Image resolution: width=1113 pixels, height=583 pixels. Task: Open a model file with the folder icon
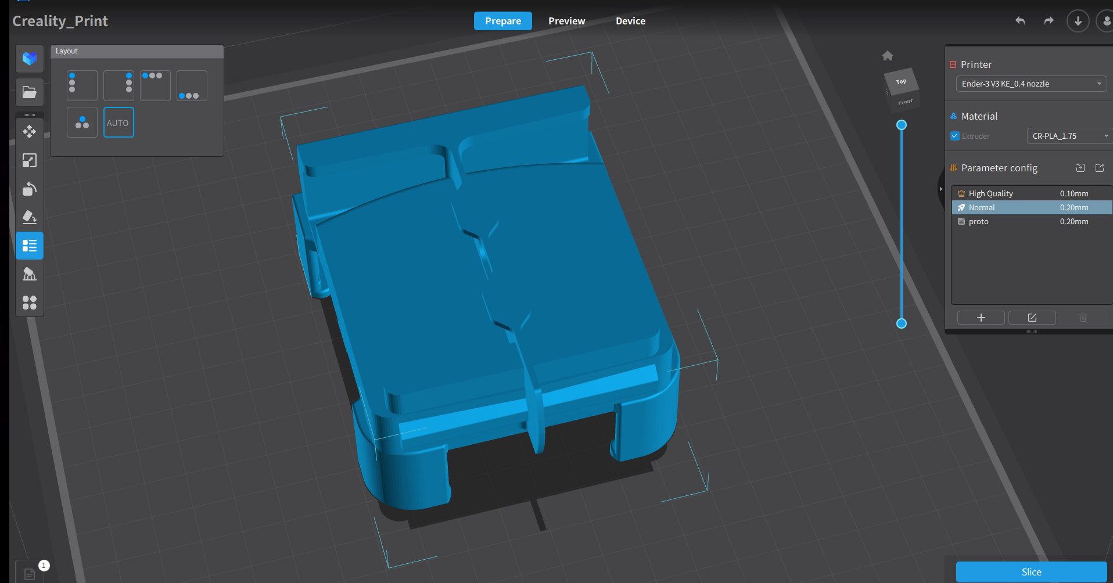click(30, 92)
